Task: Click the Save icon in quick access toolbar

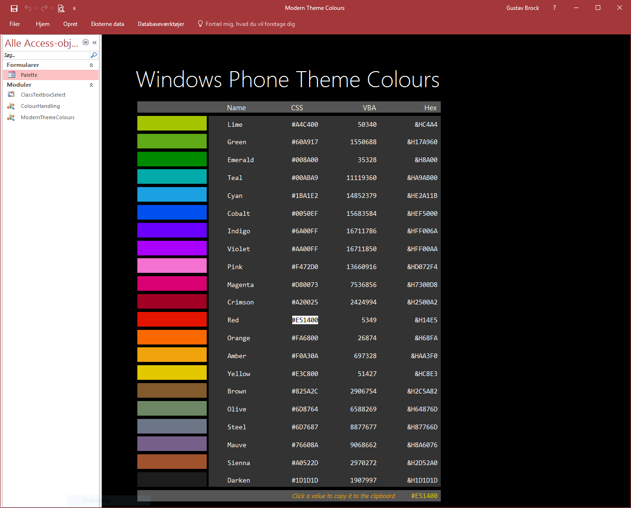Action: click(14, 8)
